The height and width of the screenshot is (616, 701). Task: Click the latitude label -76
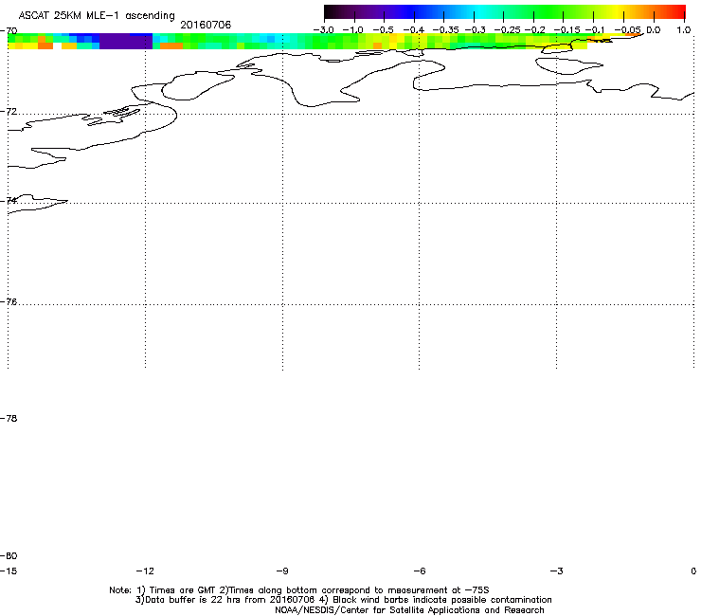(9, 302)
